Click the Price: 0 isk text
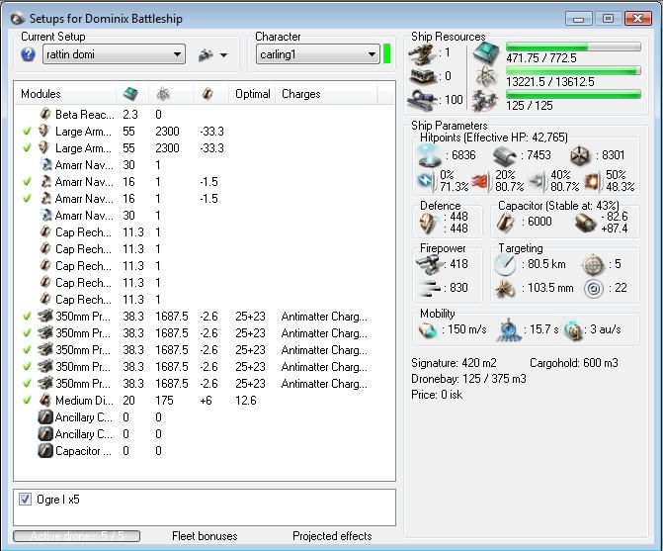This screenshot has height=551, width=663. pyautogui.click(x=437, y=395)
